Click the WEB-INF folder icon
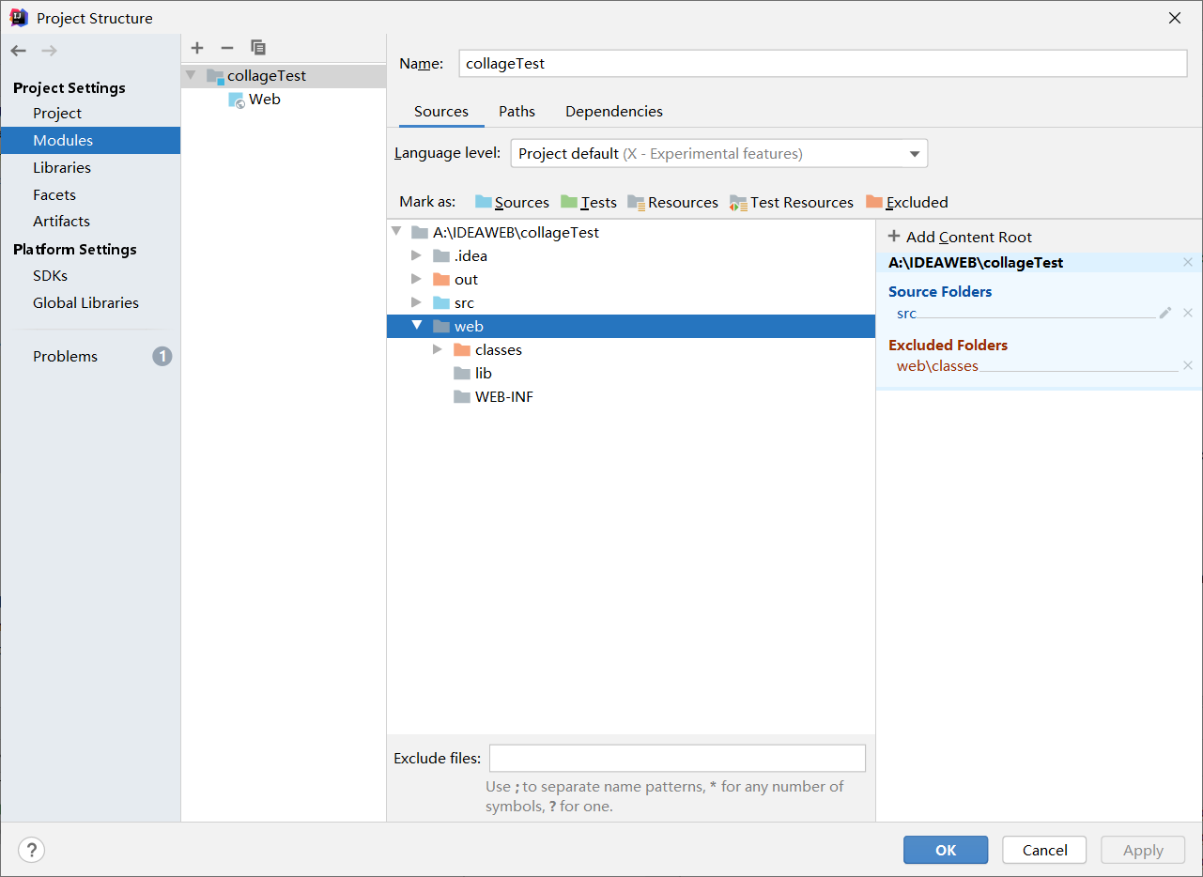The image size is (1203, 877). tap(462, 396)
